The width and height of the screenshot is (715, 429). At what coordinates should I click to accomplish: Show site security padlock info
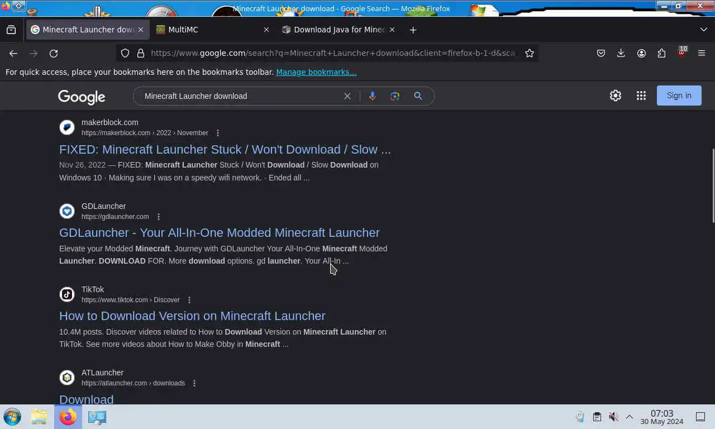(141, 53)
